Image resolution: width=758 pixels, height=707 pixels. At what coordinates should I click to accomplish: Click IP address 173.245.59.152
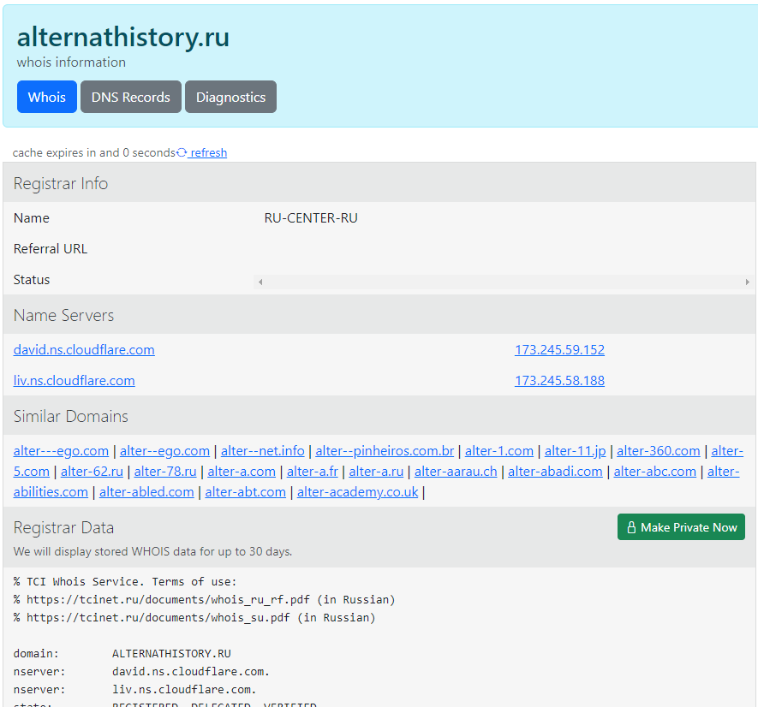(559, 350)
